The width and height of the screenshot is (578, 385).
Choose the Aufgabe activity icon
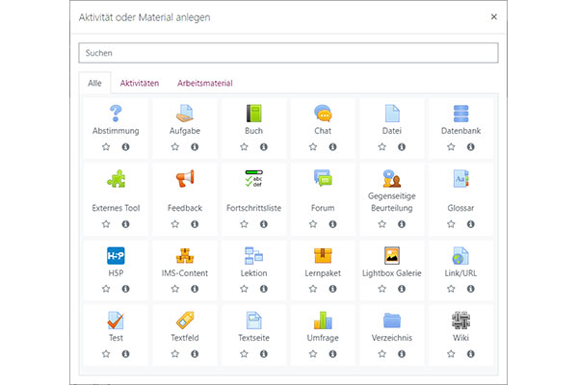coord(184,113)
